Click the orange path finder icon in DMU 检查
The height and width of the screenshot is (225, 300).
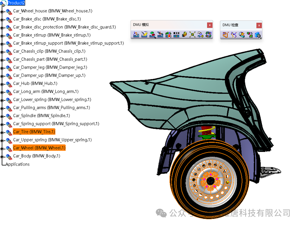pos(225,35)
